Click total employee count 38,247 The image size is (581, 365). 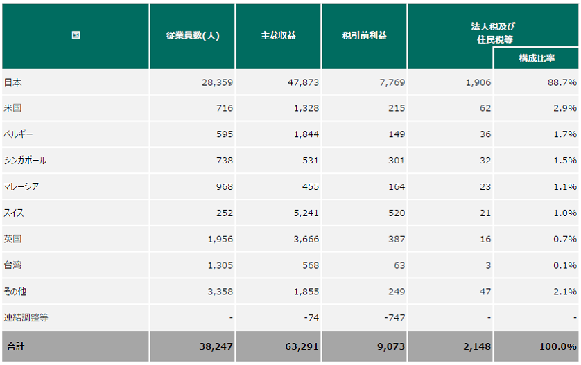click(216, 346)
